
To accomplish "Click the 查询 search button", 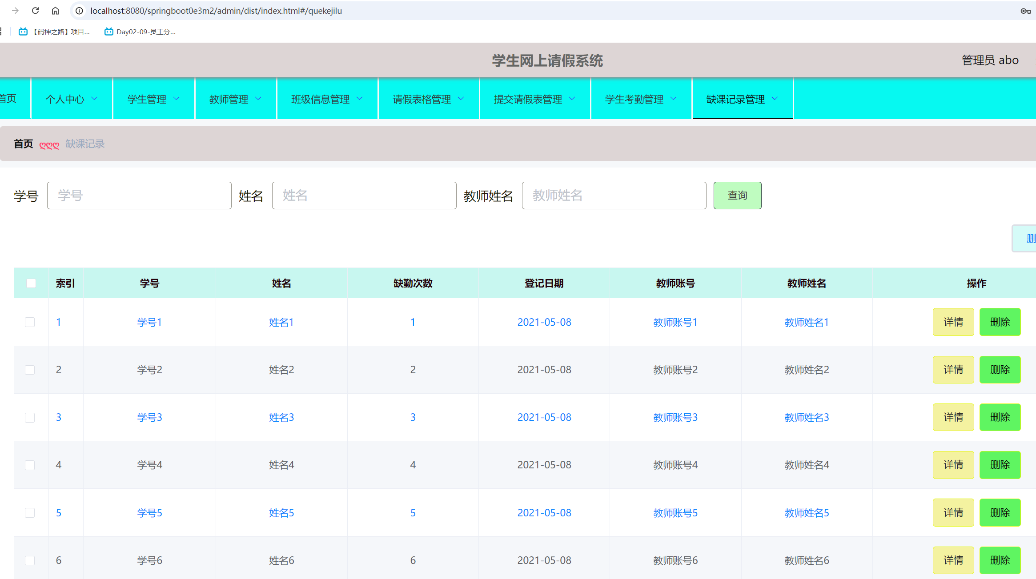I will 737,195.
